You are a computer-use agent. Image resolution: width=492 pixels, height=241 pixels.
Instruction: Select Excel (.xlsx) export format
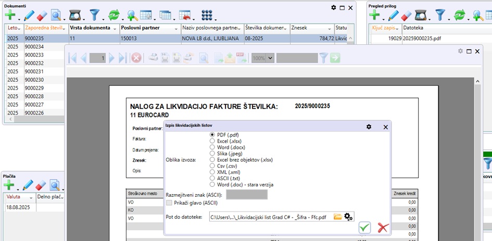(x=212, y=141)
